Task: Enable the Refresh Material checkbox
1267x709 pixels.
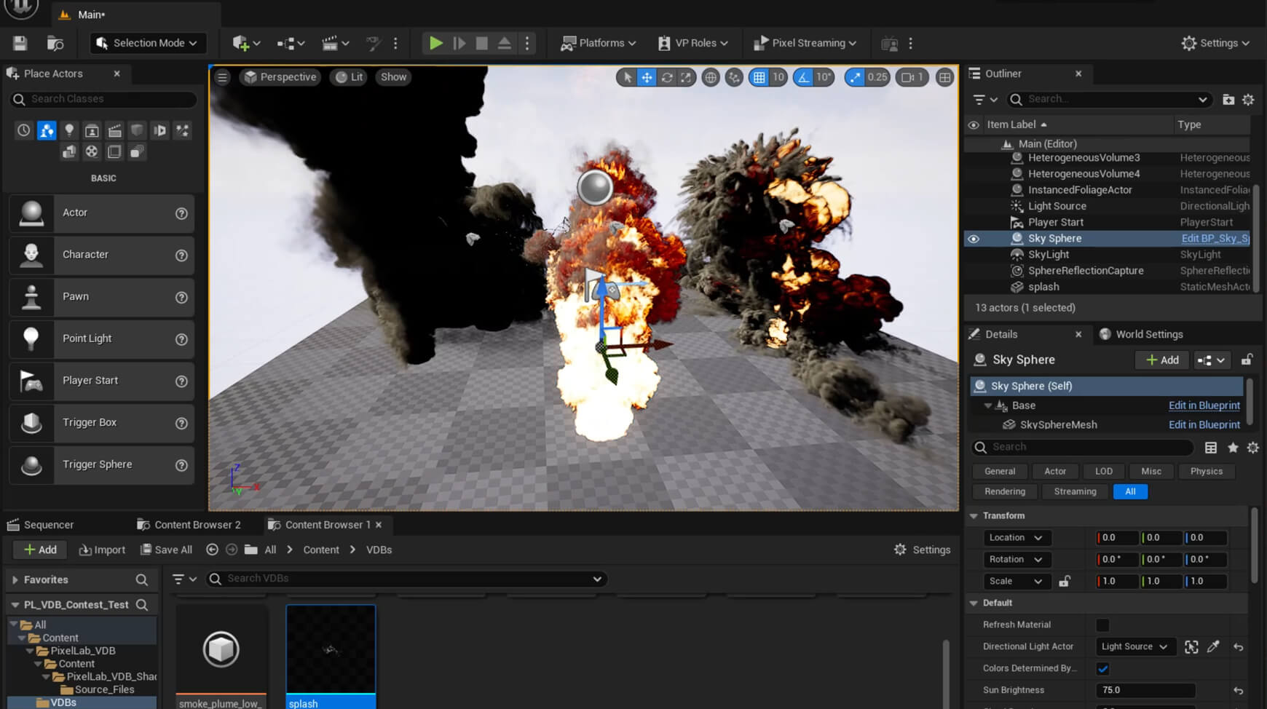Action: 1102,625
